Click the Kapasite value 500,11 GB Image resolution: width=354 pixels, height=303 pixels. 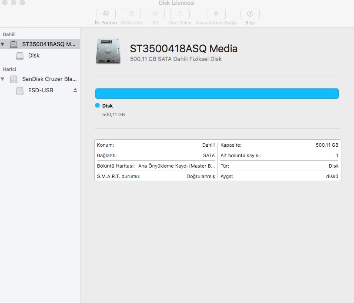[327, 145]
